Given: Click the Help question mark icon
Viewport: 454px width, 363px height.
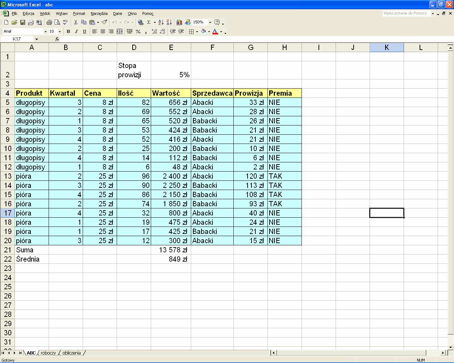Looking at the screenshot, I should click(x=217, y=22).
